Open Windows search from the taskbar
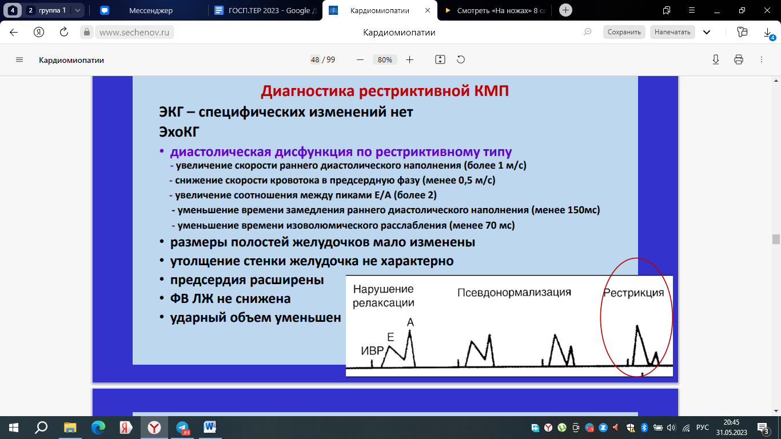 tap(41, 427)
